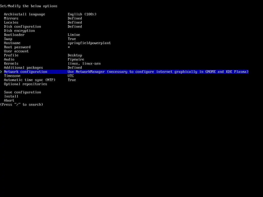Open Optional repositories entry

[25, 84]
